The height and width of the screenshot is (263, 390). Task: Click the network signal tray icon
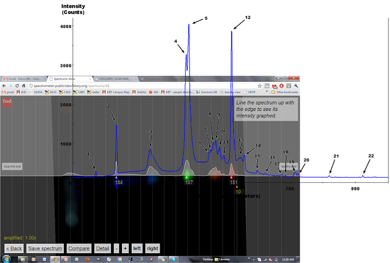point(265,260)
